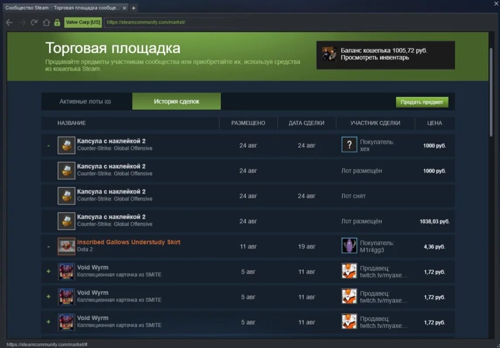
Task: Click the 4,36 руб. price
Action: (x=435, y=247)
